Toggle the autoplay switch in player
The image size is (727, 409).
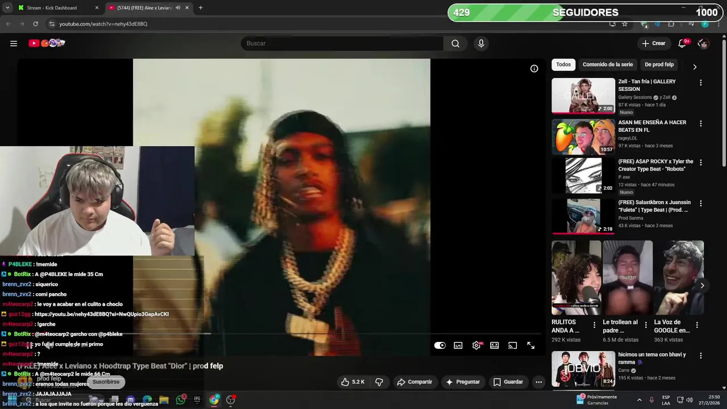click(440, 345)
